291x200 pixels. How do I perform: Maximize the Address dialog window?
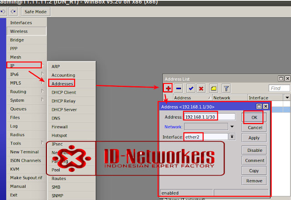[259, 106]
